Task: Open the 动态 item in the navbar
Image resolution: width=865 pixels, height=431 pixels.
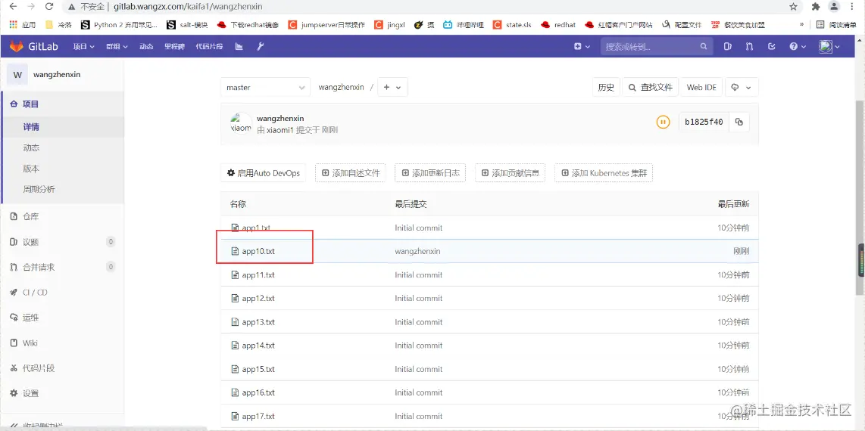Action: 146,47
